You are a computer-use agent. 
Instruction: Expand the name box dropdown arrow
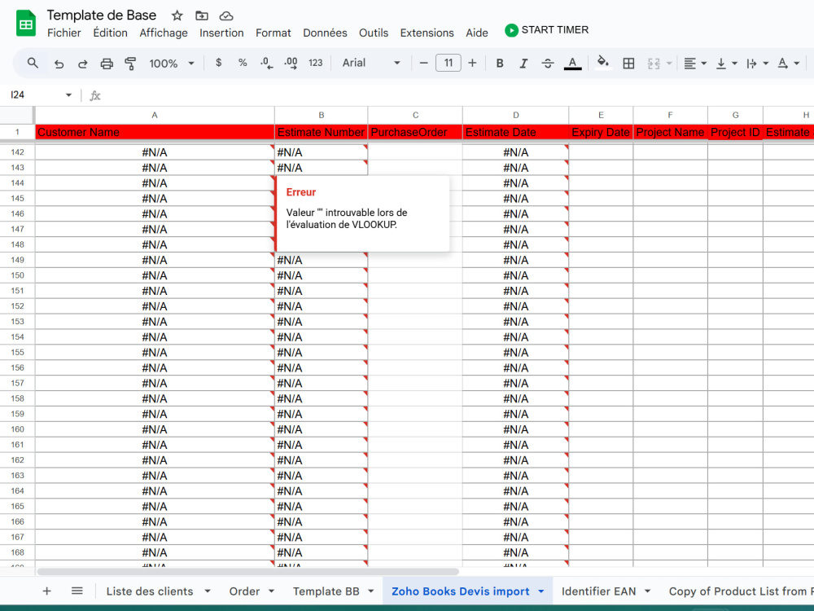pos(68,95)
